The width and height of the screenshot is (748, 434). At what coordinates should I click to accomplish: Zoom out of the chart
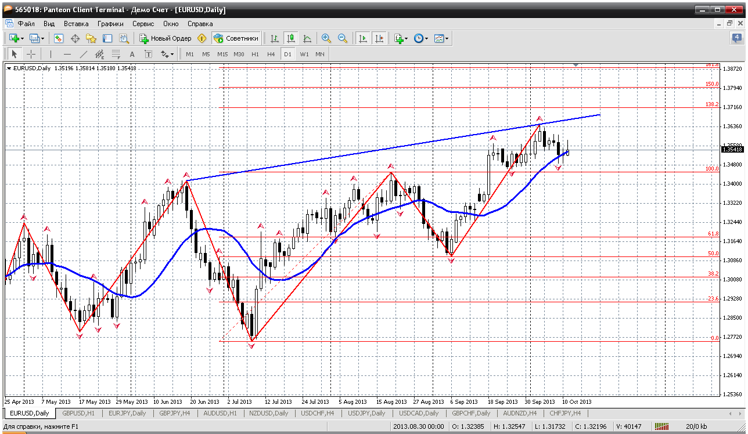pos(343,38)
